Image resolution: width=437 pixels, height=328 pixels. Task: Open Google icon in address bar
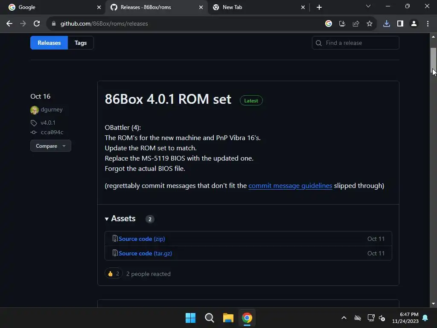(x=329, y=24)
